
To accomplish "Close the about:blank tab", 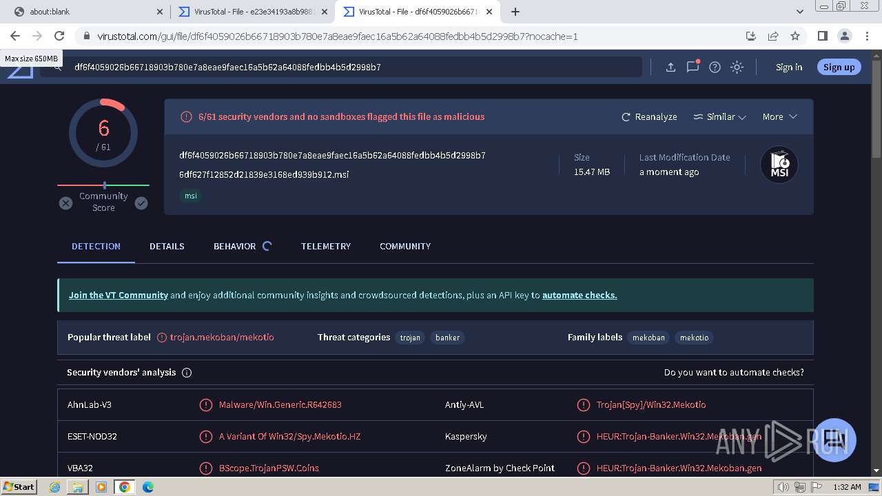I will point(160,12).
